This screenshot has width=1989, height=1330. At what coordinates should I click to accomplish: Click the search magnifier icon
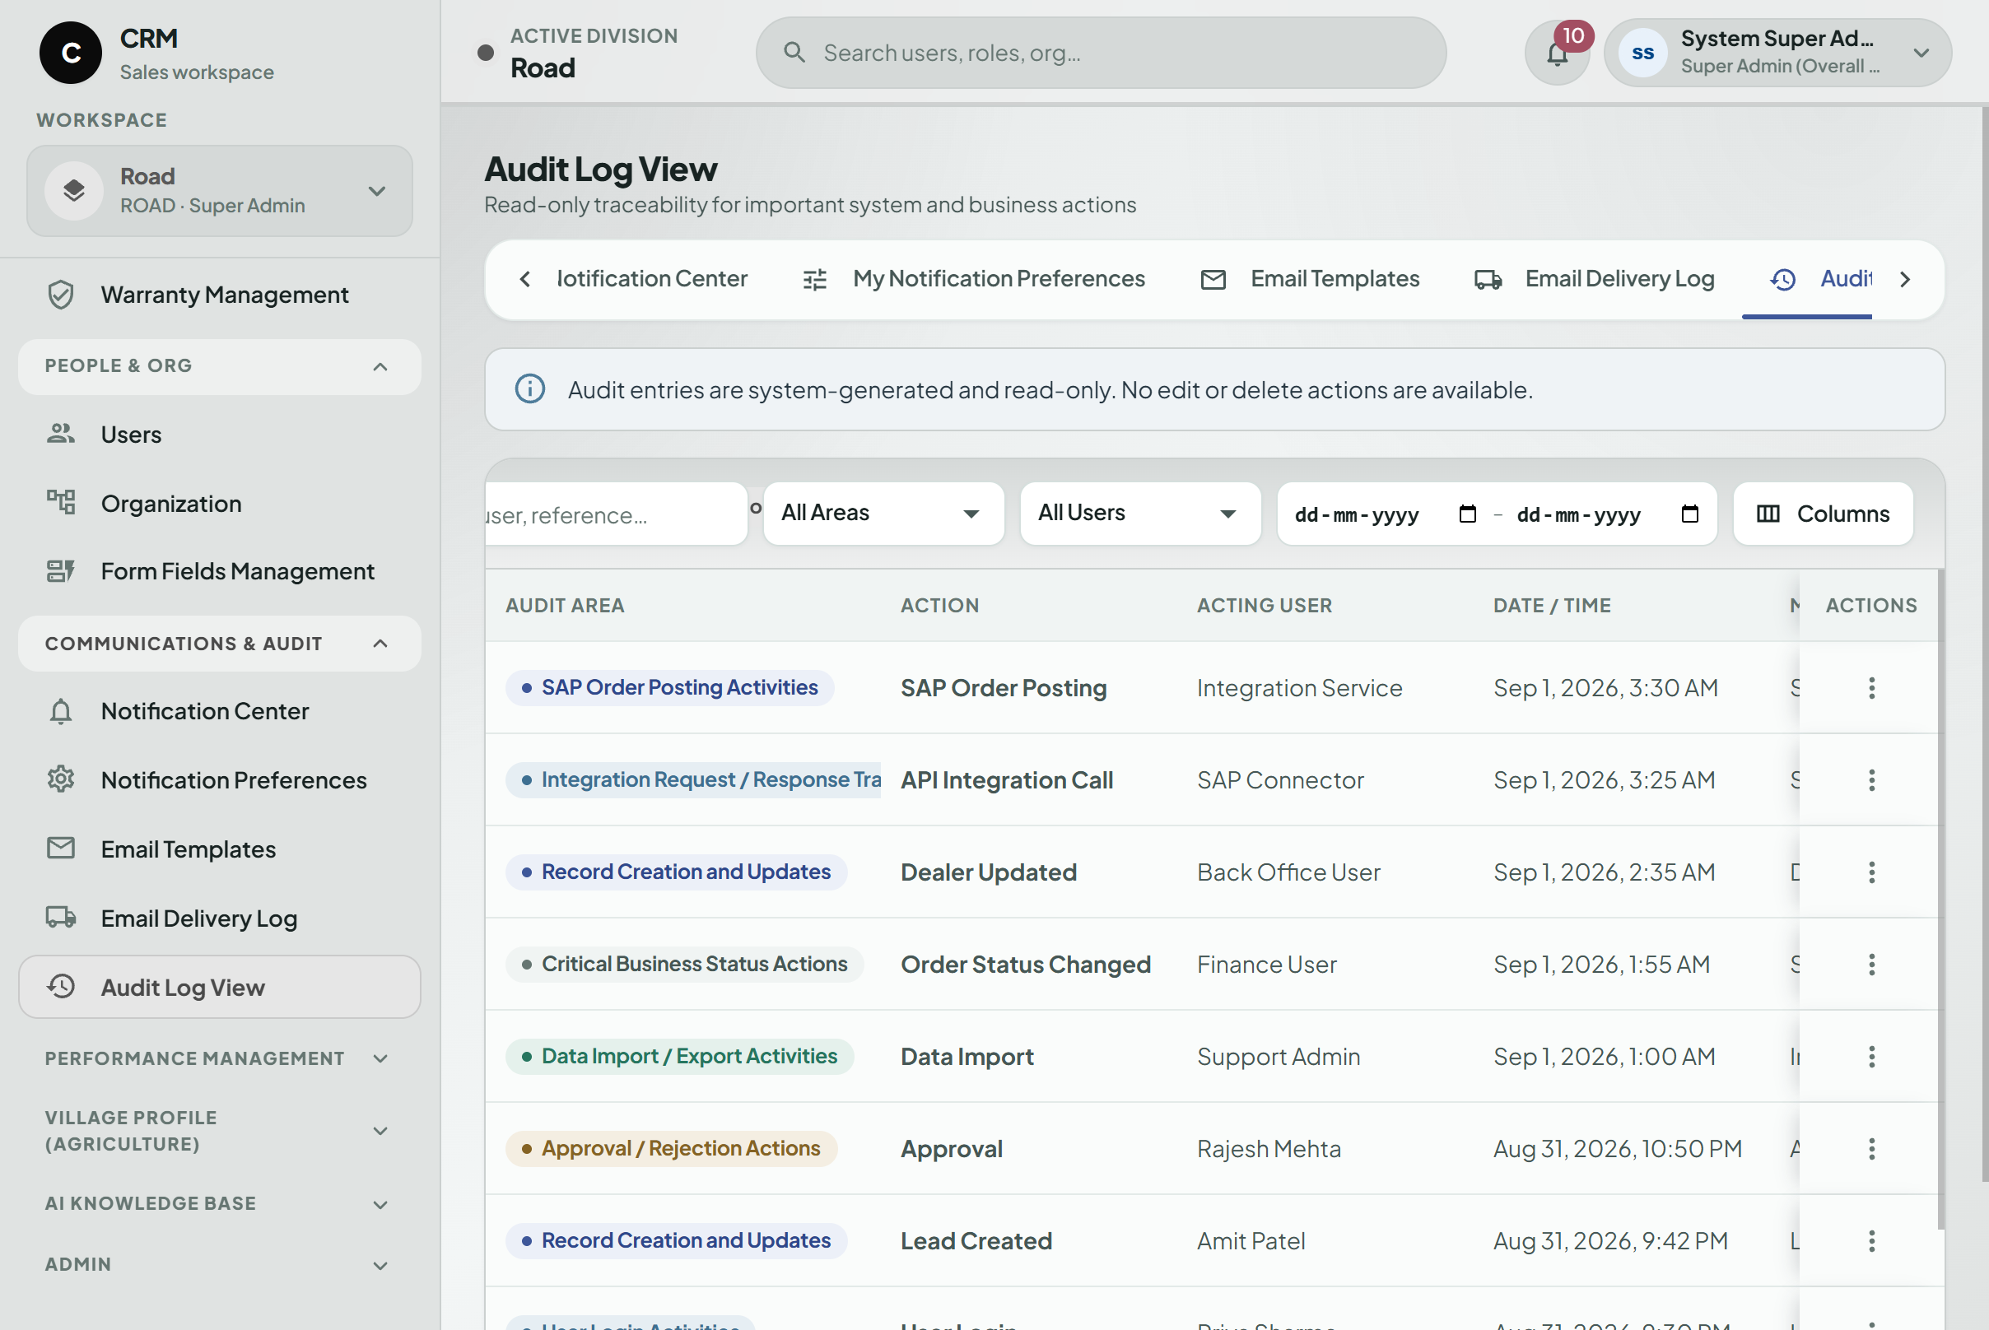794,53
